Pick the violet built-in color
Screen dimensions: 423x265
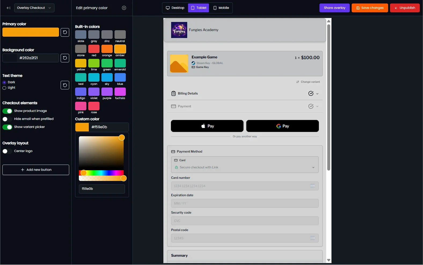click(94, 92)
